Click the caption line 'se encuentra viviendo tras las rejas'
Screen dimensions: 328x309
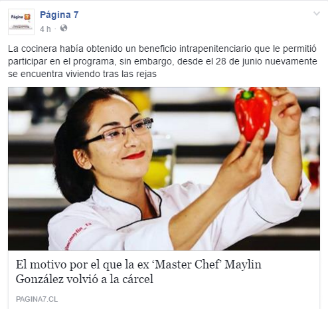pyautogui.click(x=82, y=74)
